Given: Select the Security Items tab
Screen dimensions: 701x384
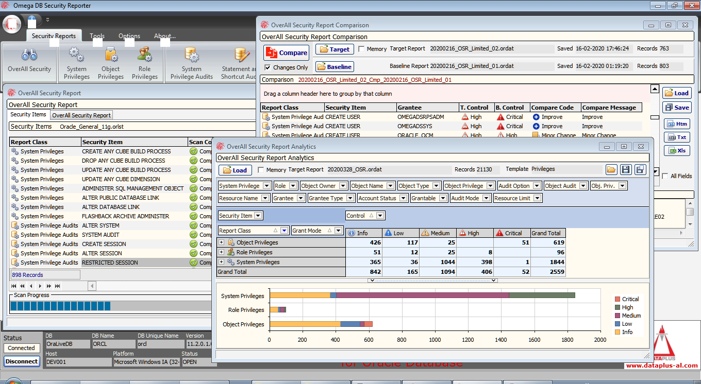Looking at the screenshot, I should pyautogui.click(x=28, y=115).
